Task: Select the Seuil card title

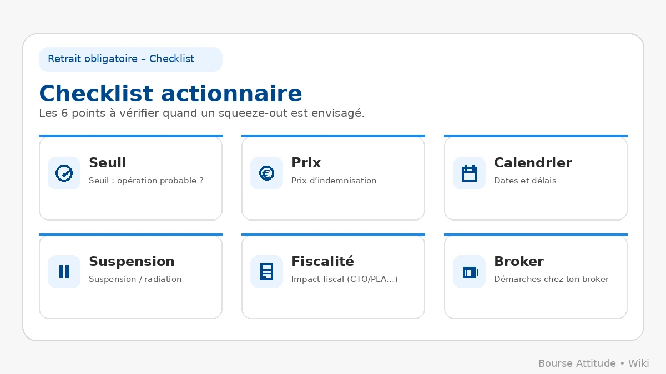Action: tap(107, 163)
